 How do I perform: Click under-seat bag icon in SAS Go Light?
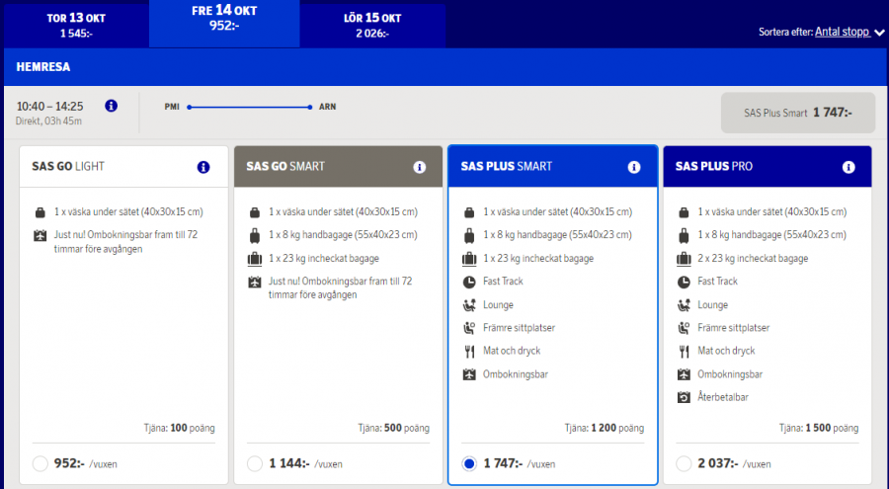click(x=40, y=212)
